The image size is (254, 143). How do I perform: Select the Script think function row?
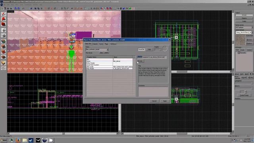110,65
